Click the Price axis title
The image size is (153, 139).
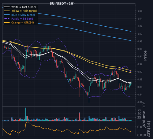(x=145, y=55)
